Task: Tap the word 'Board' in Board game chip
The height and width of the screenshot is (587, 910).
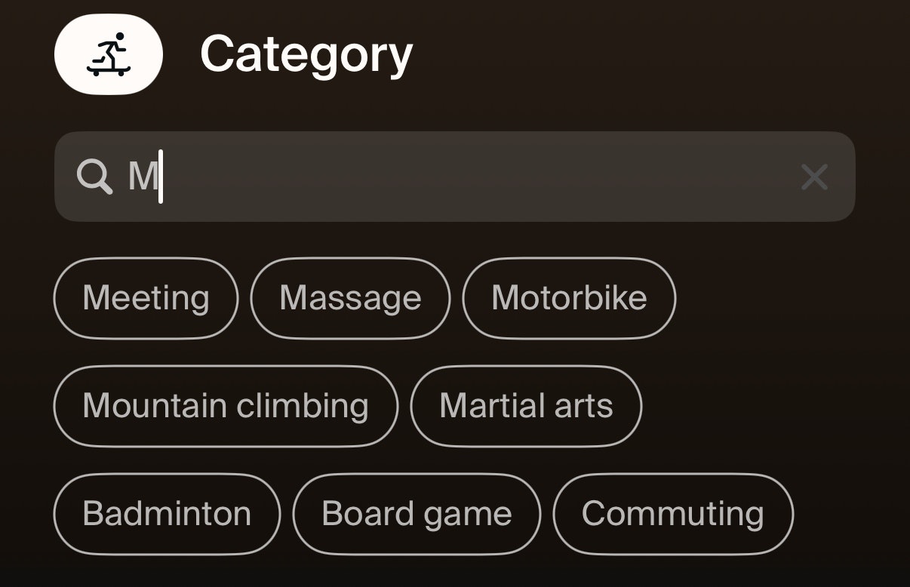Action: point(359,514)
